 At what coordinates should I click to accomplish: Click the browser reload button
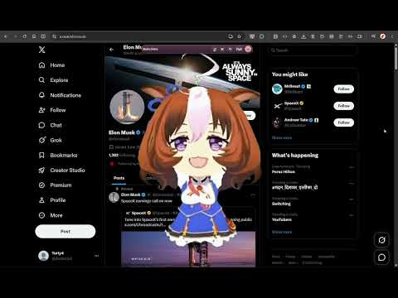point(25,36)
